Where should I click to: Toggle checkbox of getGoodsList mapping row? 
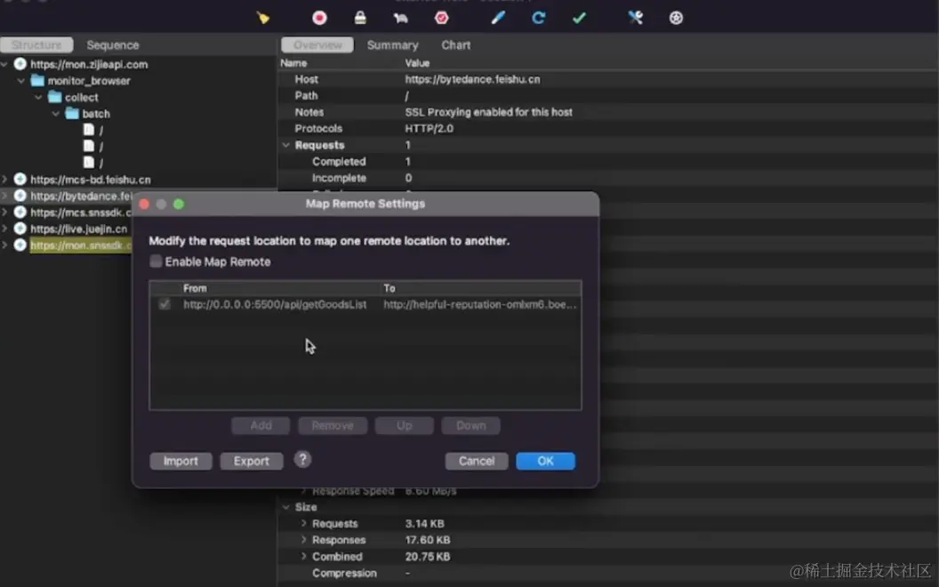point(165,304)
